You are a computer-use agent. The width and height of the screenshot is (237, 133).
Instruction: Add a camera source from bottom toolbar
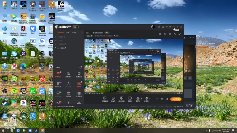pos(113,99)
